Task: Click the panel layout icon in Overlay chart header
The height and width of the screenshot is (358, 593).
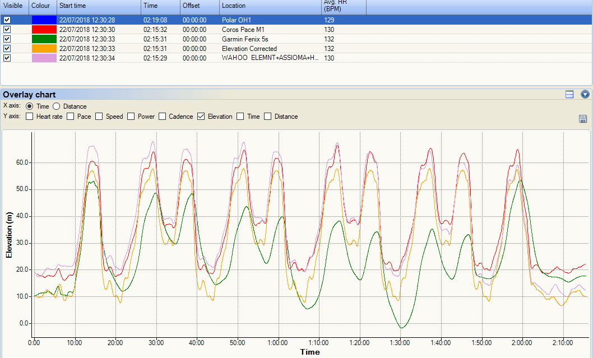Action: pyautogui.click(x=569, y=95)
